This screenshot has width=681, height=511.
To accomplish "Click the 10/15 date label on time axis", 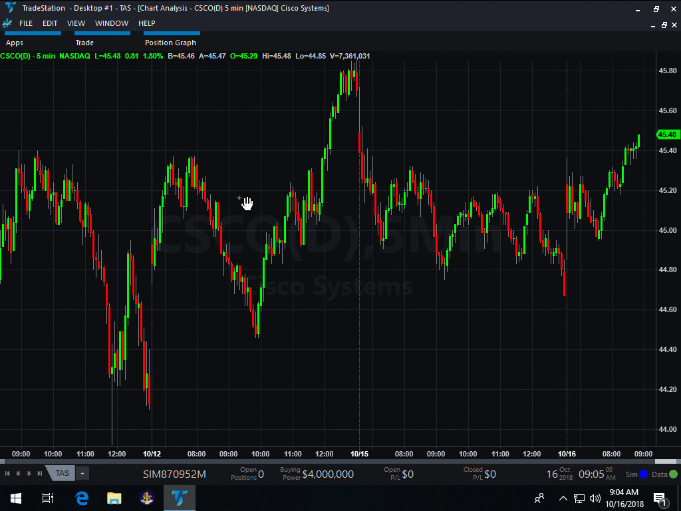I will click(x=359, y=454).
